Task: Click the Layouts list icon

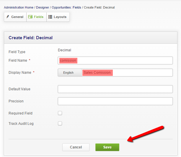Action: click(50, 17)
